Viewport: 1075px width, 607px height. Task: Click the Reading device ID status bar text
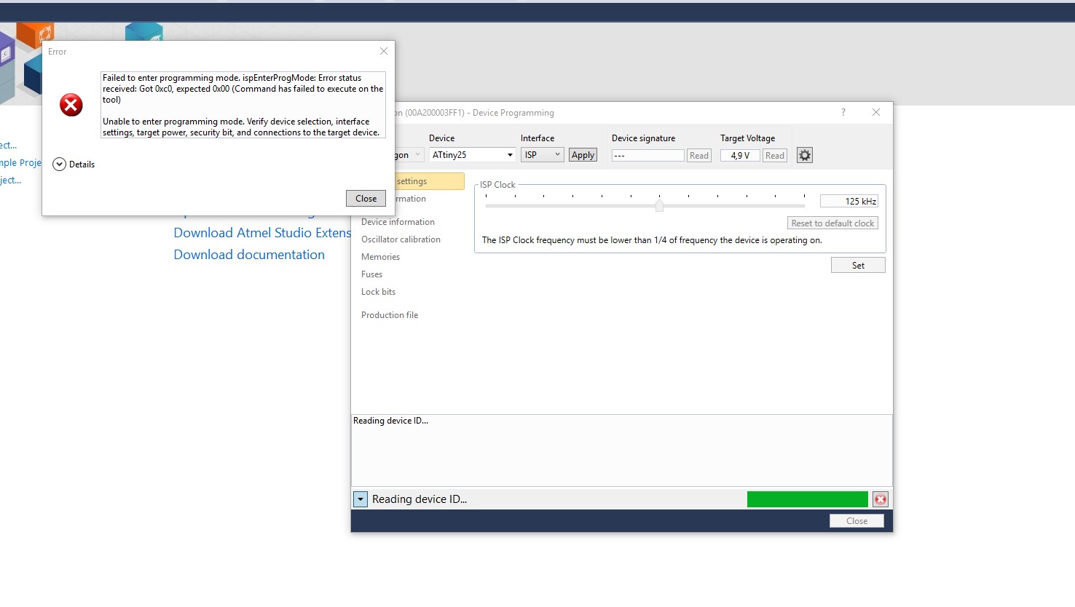click(x=420, y=499)
